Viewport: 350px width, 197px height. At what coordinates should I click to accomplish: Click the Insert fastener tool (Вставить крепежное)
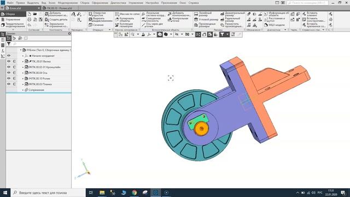coord(313,25)
